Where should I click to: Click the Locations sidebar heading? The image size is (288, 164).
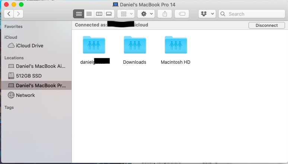tap(14, 58)
